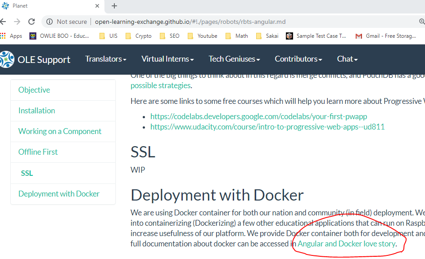Reload the page with refresh icon
The height and width of the screenshot is (259, 425).
pyautogui.click(x=32, y=22)
